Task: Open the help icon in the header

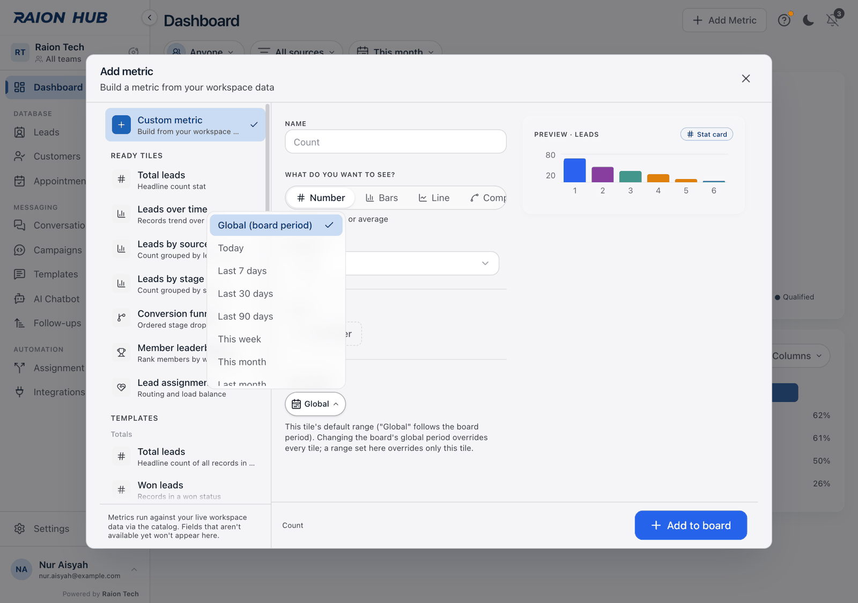Action: (x=784, y=20)
